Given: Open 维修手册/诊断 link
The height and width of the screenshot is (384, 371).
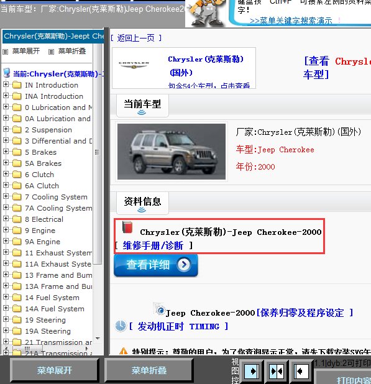Looking at the screenshot, I should pyautogui.click(x=153, y=245).
